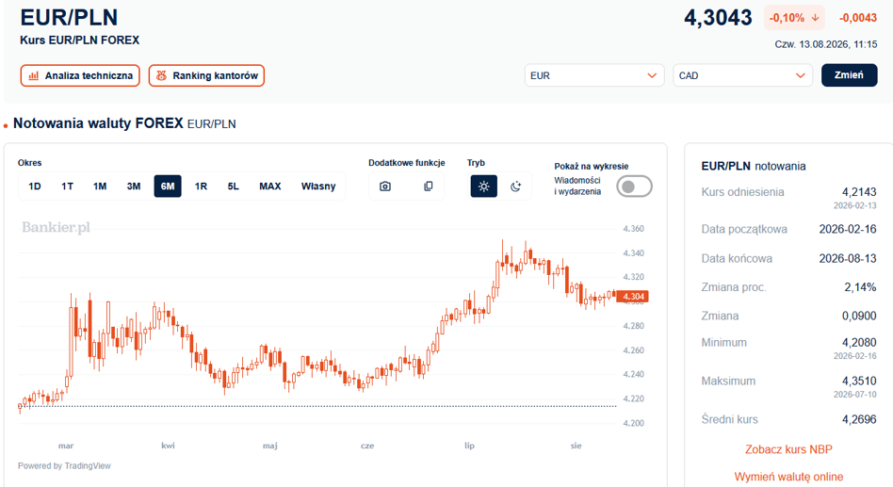Screen dimensions: 893x487
Task: Click Data końcowa 2026-08-13
Action: (x=848, y=259)
